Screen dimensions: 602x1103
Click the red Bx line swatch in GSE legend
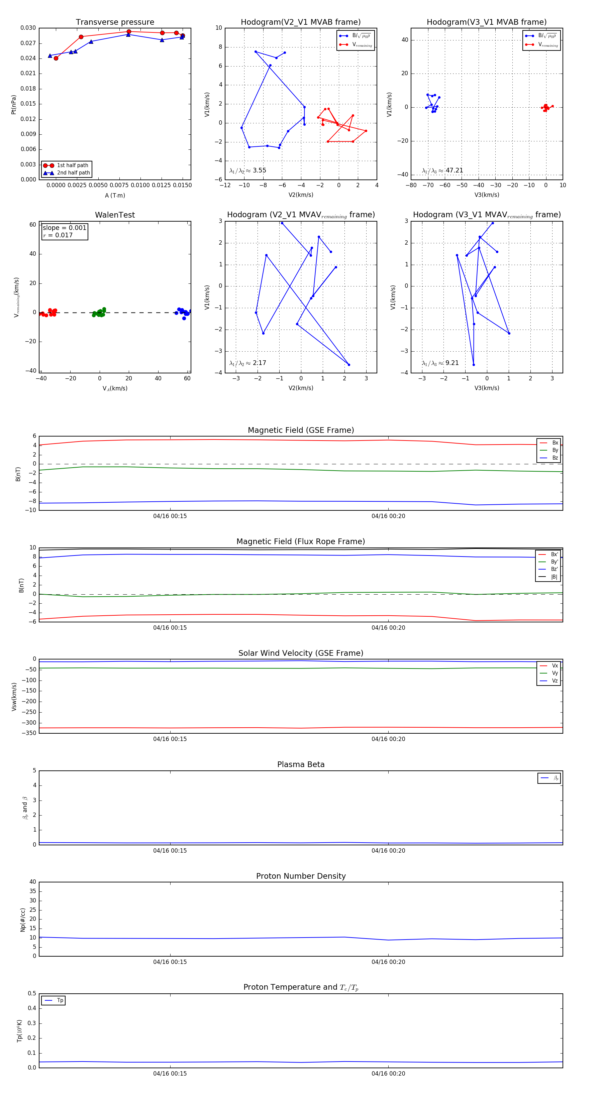[543, 443]
